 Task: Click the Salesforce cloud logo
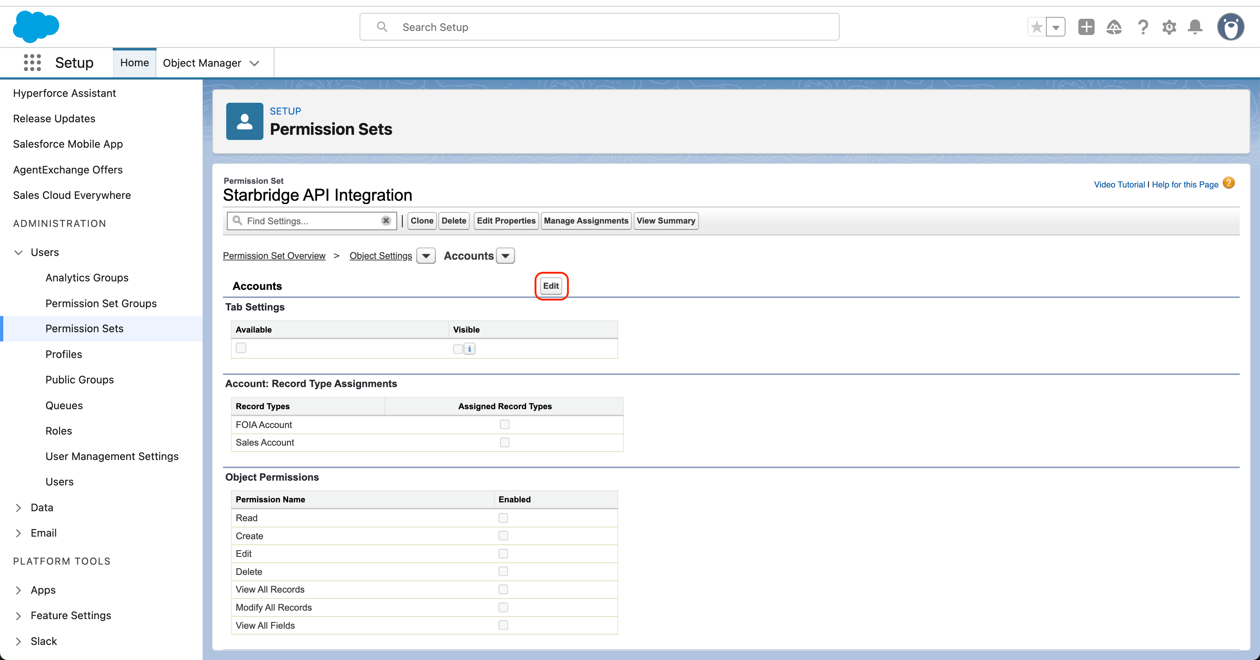click(x=36, y=27)
